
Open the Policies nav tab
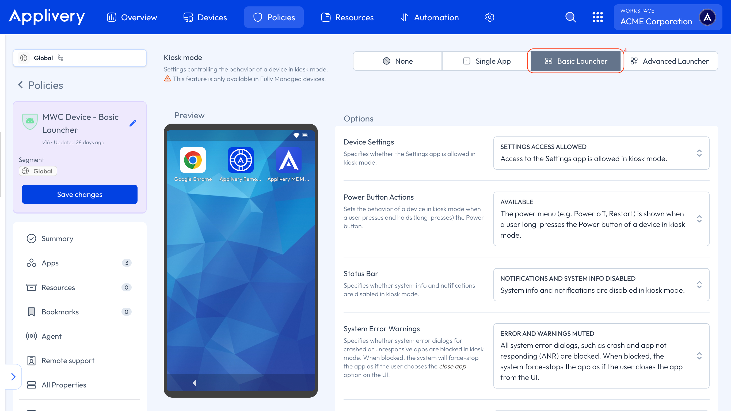[x=274, y=17]
